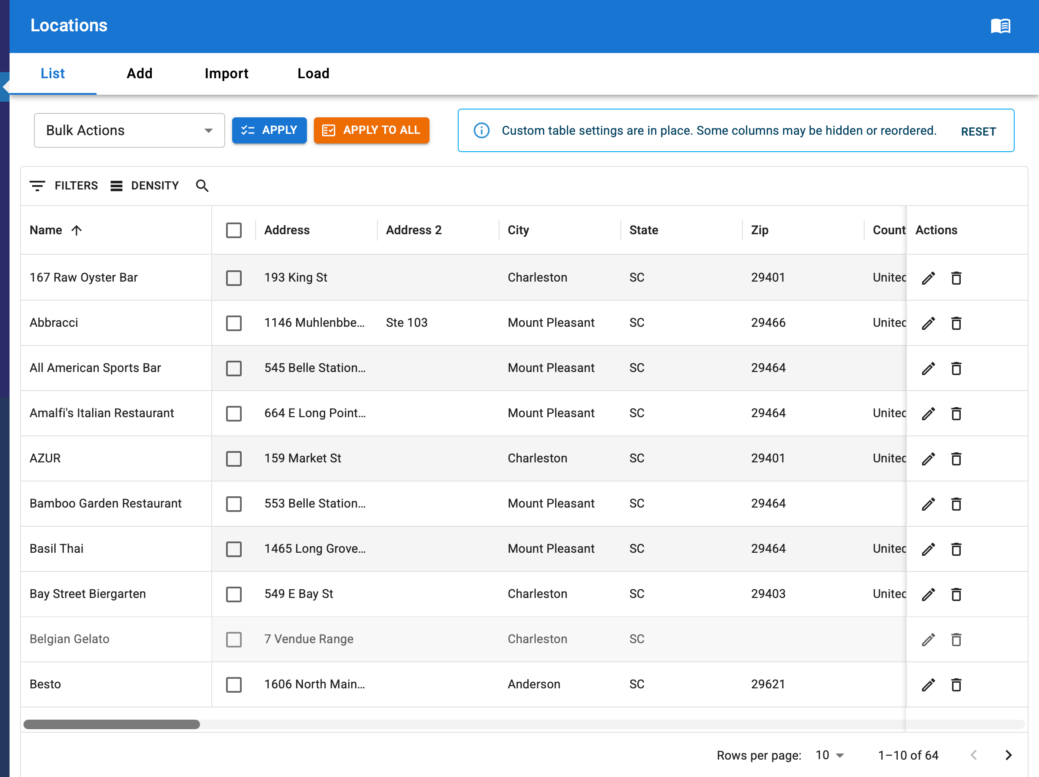Select all rows checkbox in header

pos(233,230)
